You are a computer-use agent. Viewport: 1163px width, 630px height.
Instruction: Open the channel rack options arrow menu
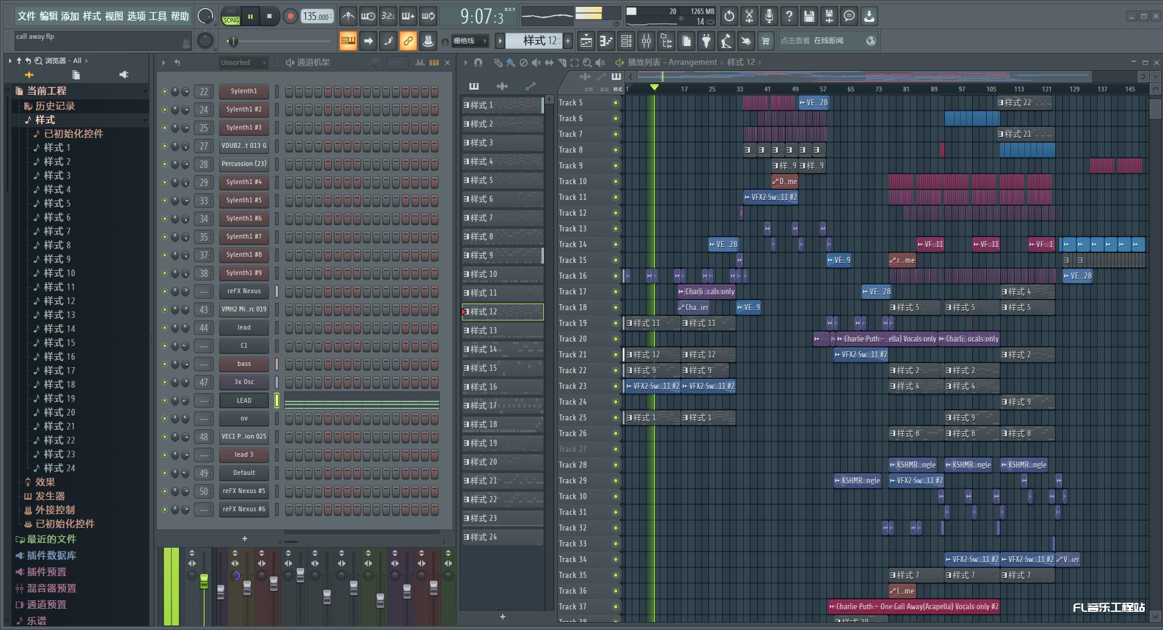click(163, 62)
